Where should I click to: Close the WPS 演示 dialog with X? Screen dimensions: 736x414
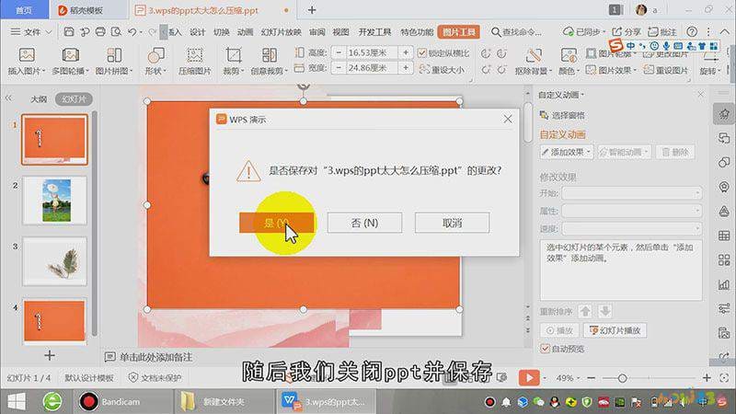pos(508,120)
